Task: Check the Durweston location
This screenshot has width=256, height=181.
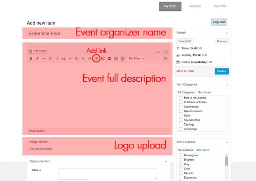Action: tap(180, 177)
